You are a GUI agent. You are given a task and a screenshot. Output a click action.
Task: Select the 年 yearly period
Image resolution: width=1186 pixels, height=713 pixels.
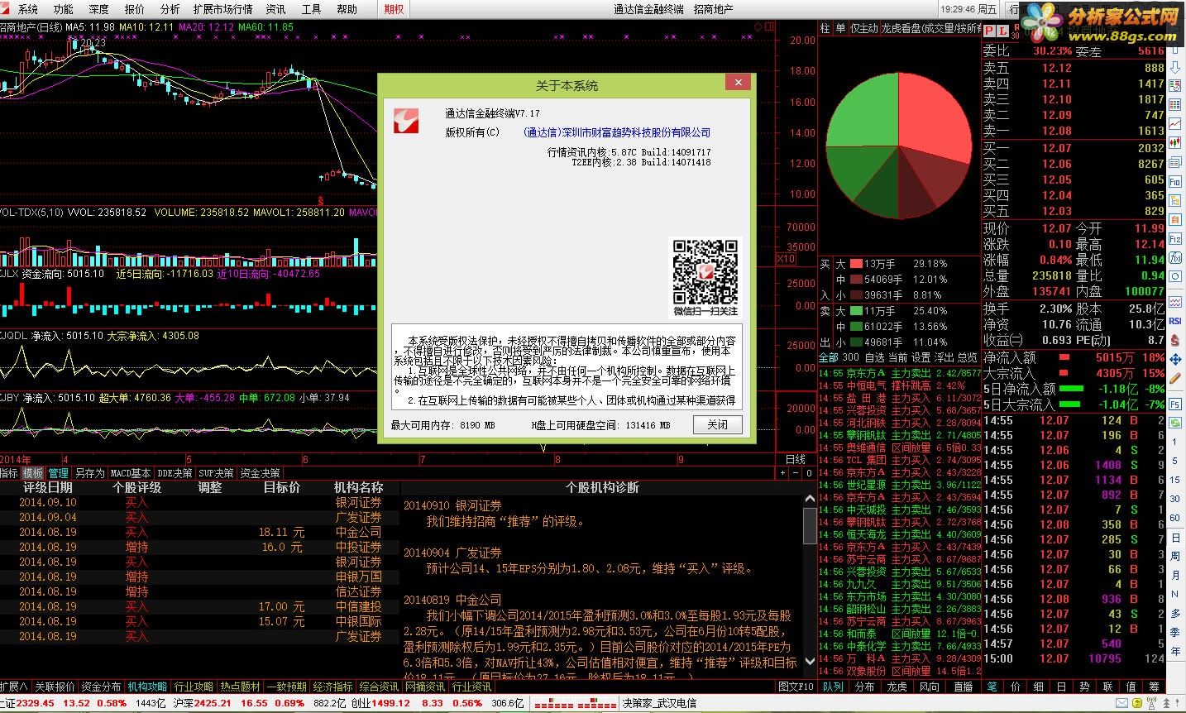1175,650
